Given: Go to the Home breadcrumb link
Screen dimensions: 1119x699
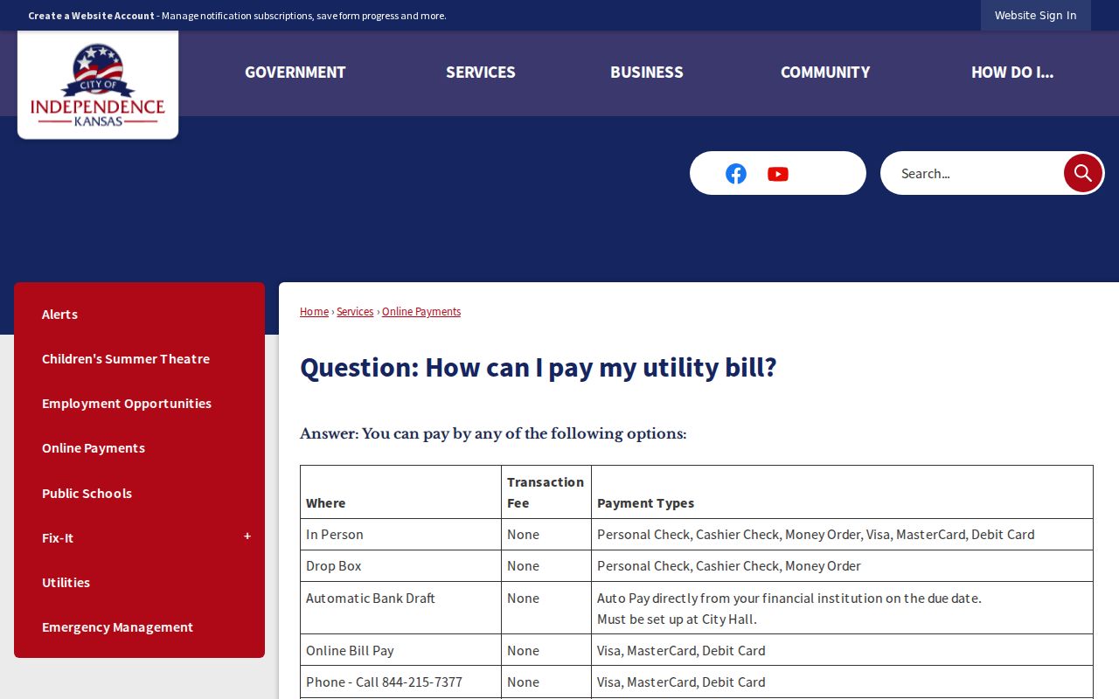Looking at the screenshot, I should pos(314,312).
